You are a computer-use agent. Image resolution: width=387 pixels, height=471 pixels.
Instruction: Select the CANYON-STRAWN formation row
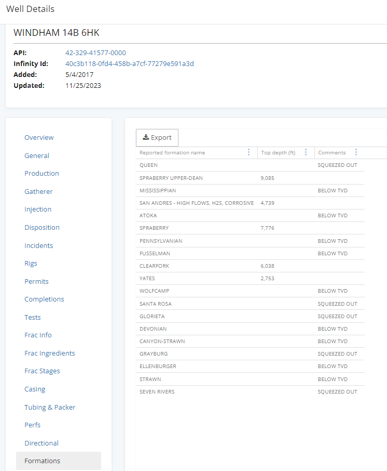tap(251, 342)
